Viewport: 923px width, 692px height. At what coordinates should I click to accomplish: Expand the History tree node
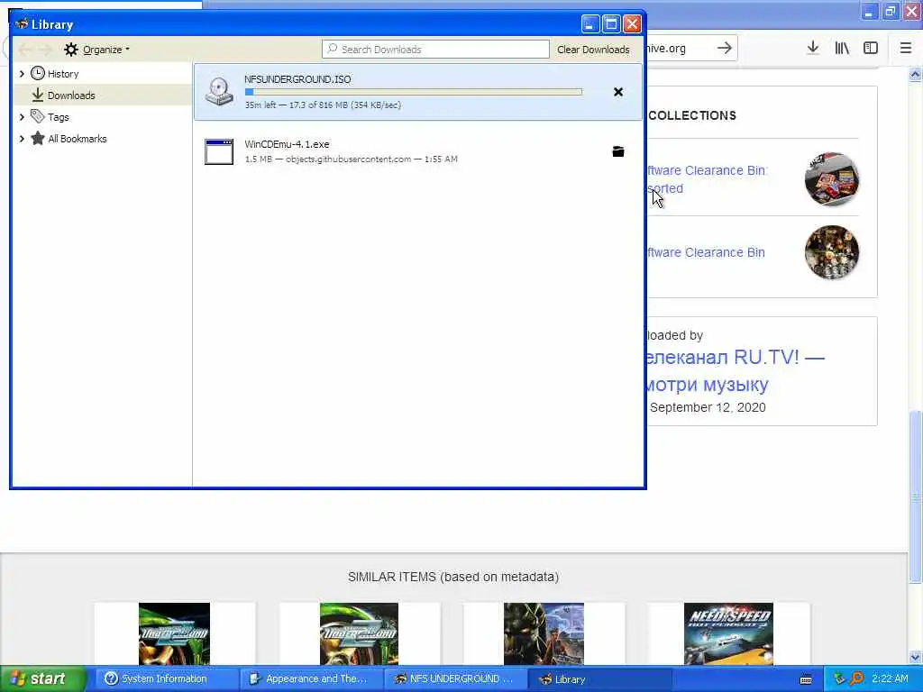tap(22, 74)
